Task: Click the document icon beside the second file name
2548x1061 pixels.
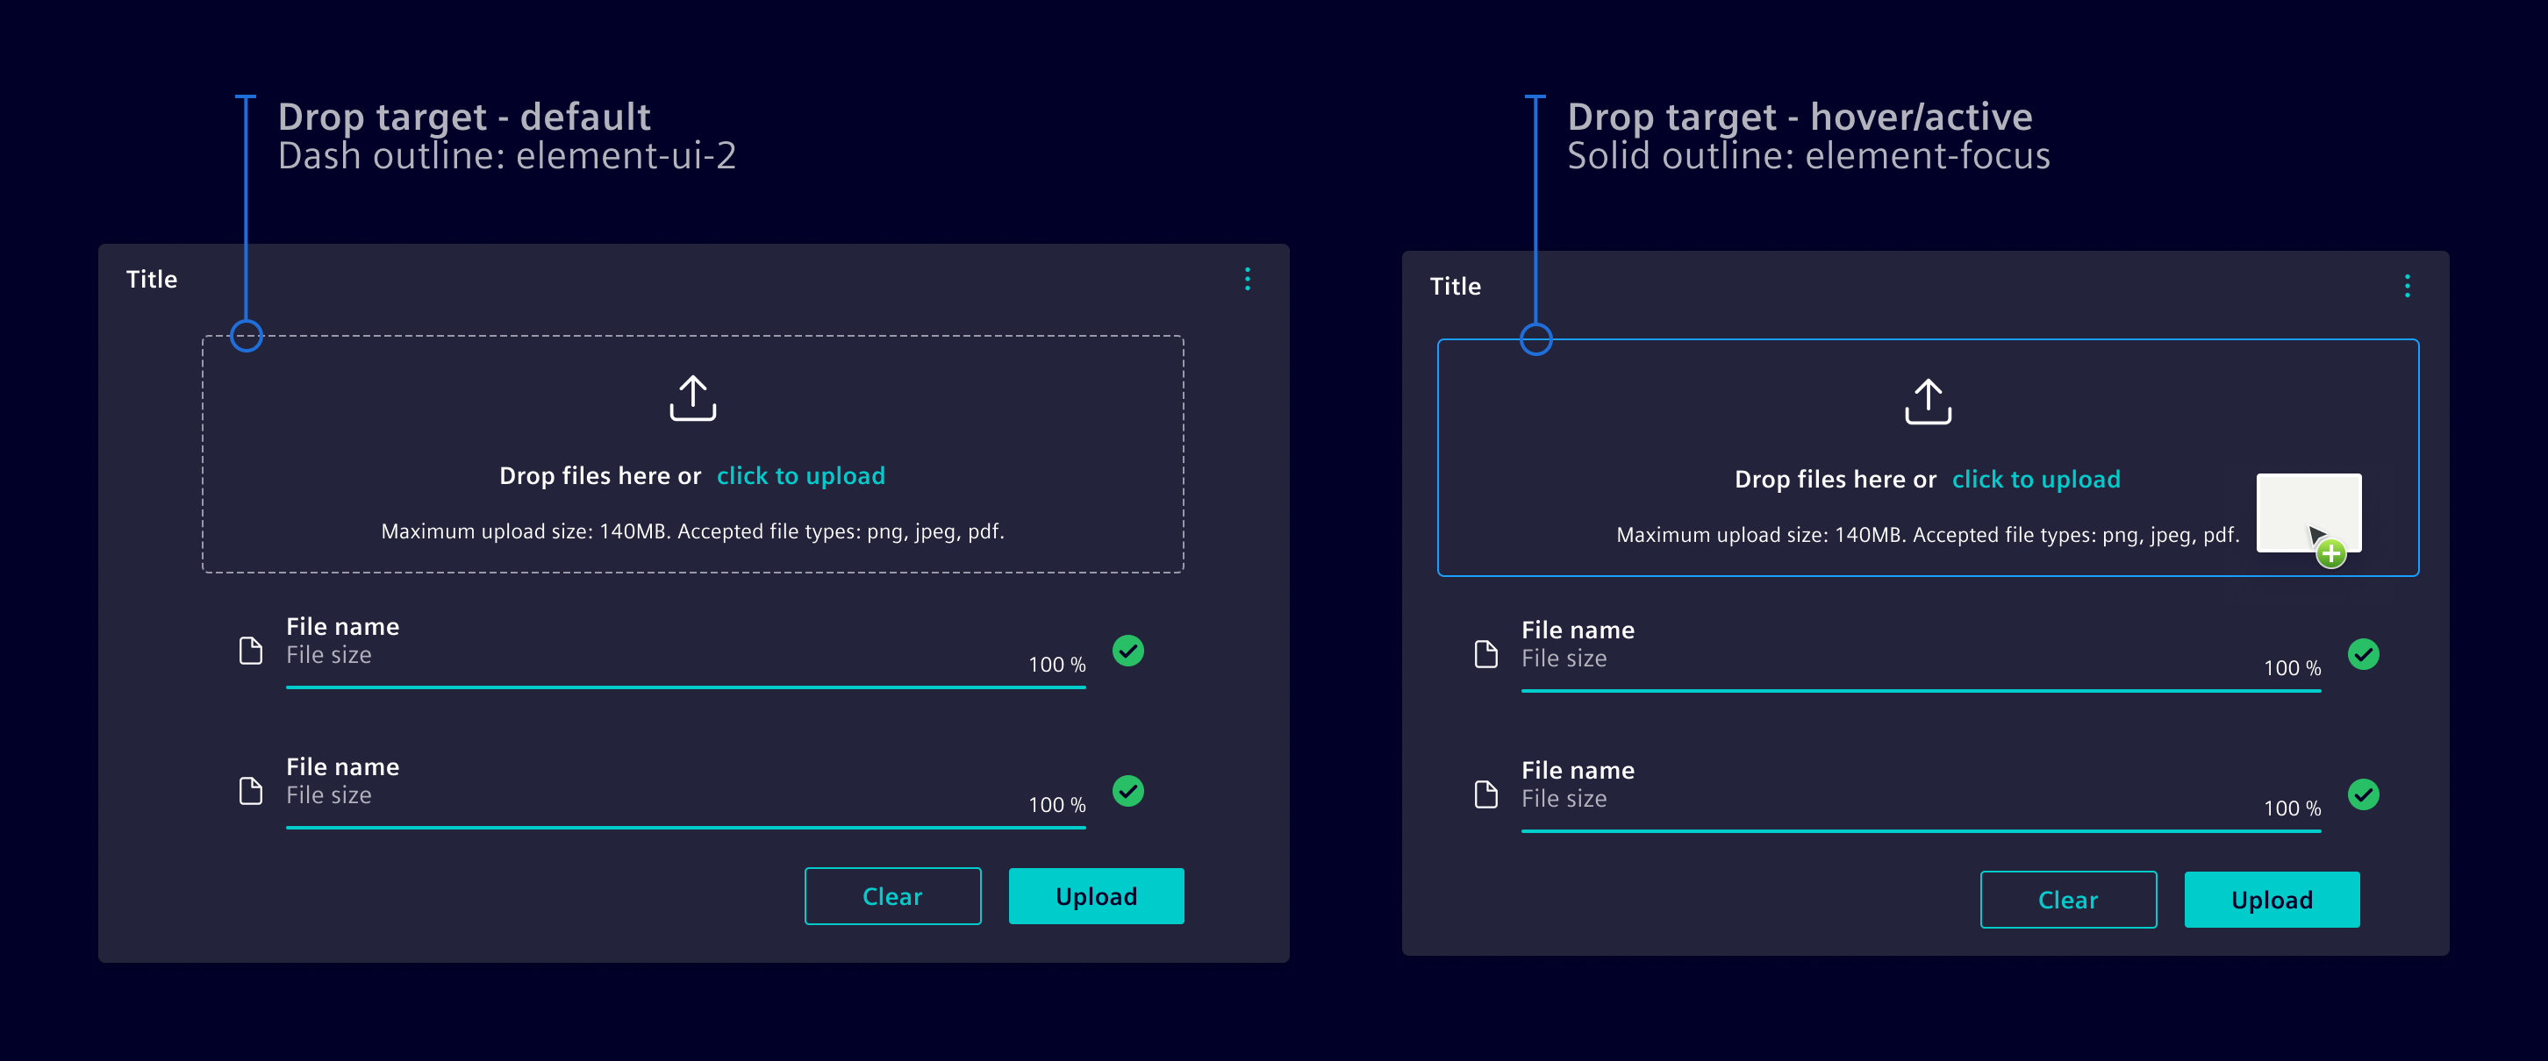Action: tap(250, 789)
